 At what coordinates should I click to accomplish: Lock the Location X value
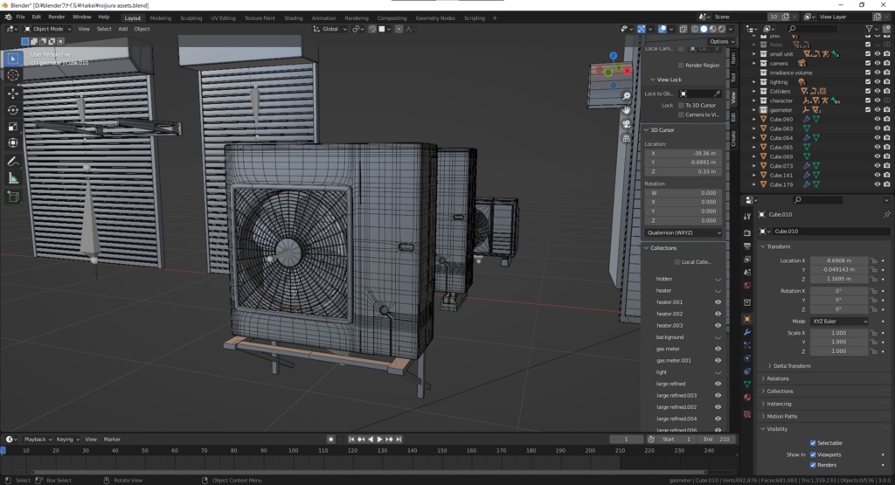874,260
